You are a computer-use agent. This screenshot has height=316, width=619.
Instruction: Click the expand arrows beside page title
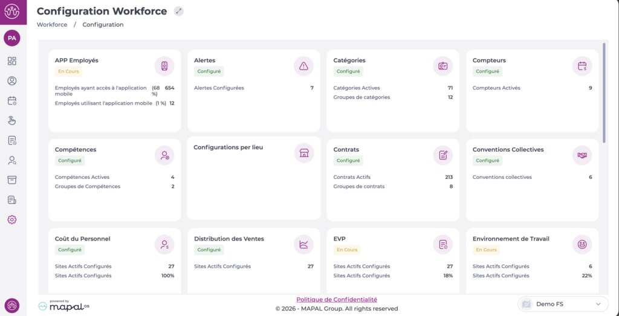[x=179, y=11]
